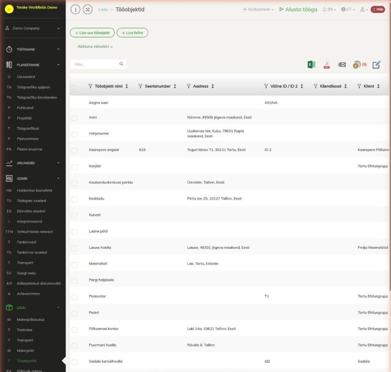Tick the checkbox for Astri

(x=74, y=118)
